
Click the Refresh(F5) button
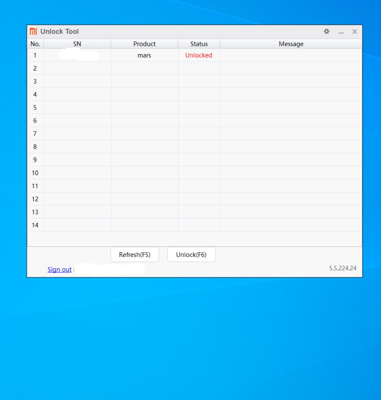pos(135,255)
